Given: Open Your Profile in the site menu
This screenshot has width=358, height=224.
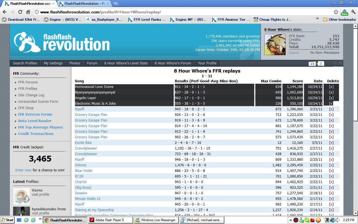Looking at the screenshot, I should pos(207,63).
